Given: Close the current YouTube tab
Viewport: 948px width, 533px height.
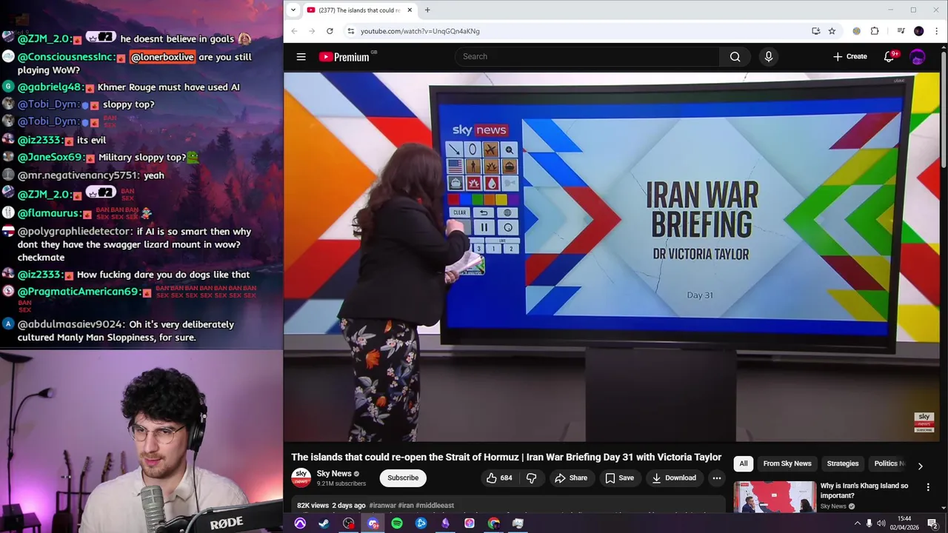Looking at the screenshot, I should [x=410, y=10].
